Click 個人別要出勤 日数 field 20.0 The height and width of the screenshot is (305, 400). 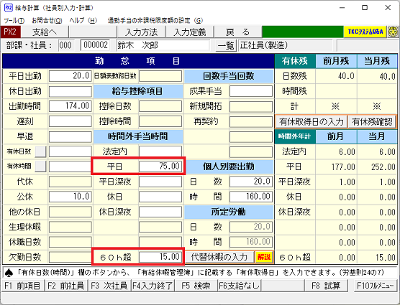tap(251, 182)
